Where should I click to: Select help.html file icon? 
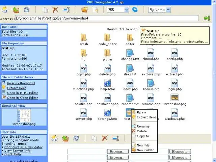click(x=107, y=83)
